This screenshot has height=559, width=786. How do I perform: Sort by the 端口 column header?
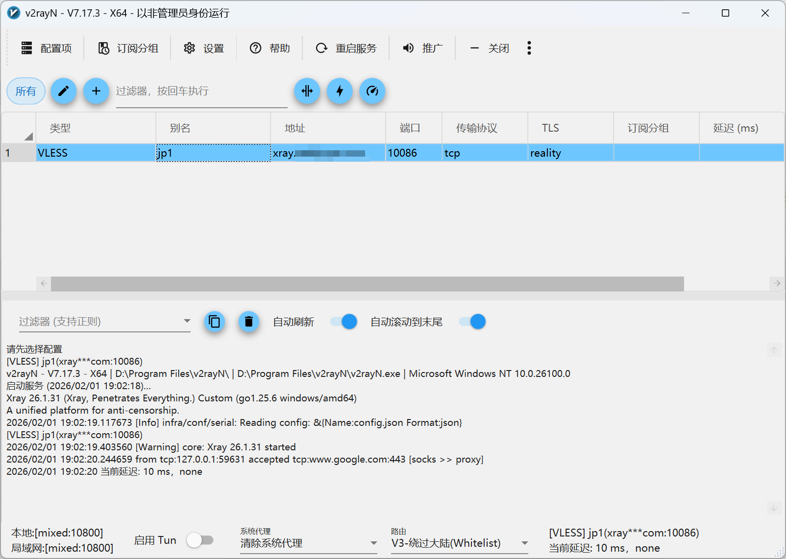point(414,128)
